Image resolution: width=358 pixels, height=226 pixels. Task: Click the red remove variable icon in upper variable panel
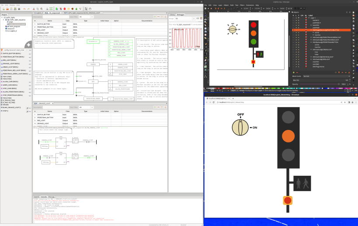coord(158,17)
